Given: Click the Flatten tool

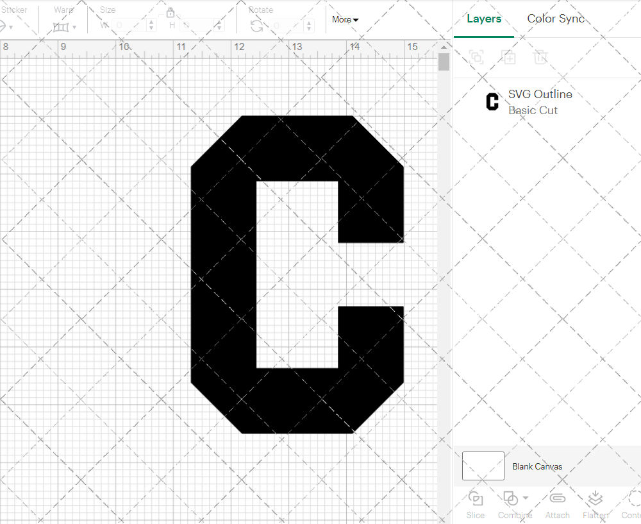Looking at the screenshot, I should (x=595, y=505).
